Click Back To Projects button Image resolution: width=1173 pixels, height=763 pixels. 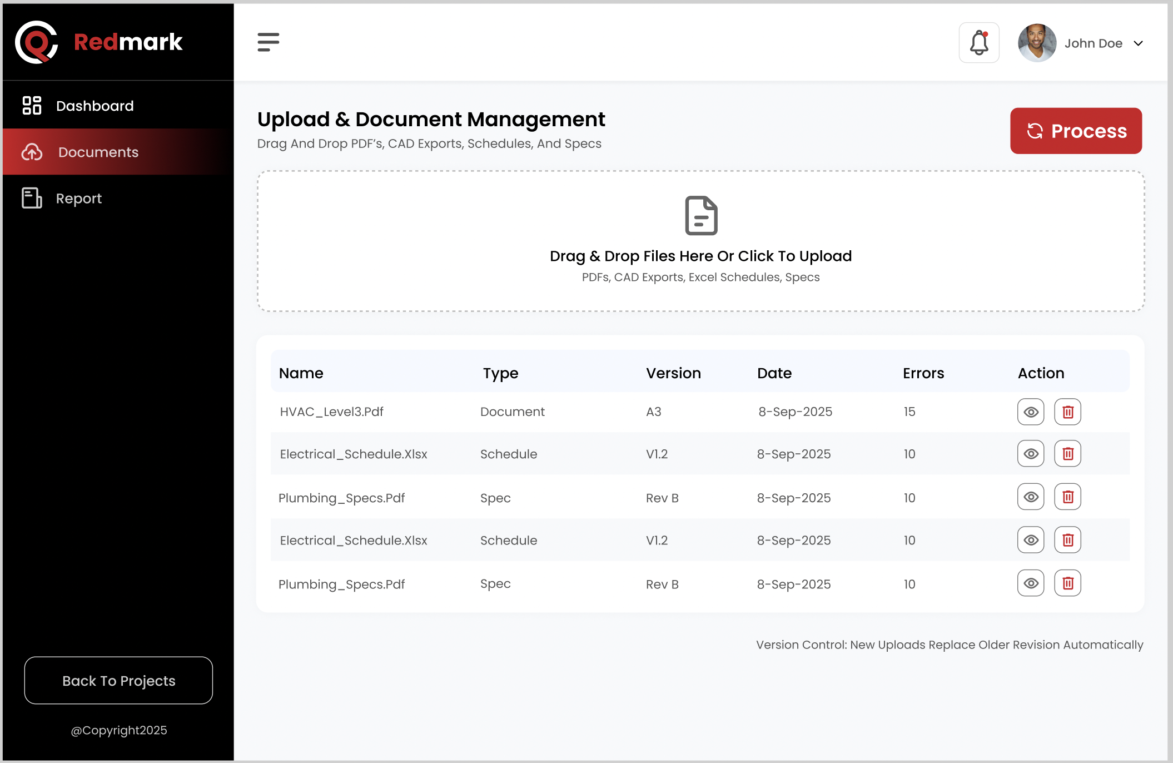[x=118, y=681]
